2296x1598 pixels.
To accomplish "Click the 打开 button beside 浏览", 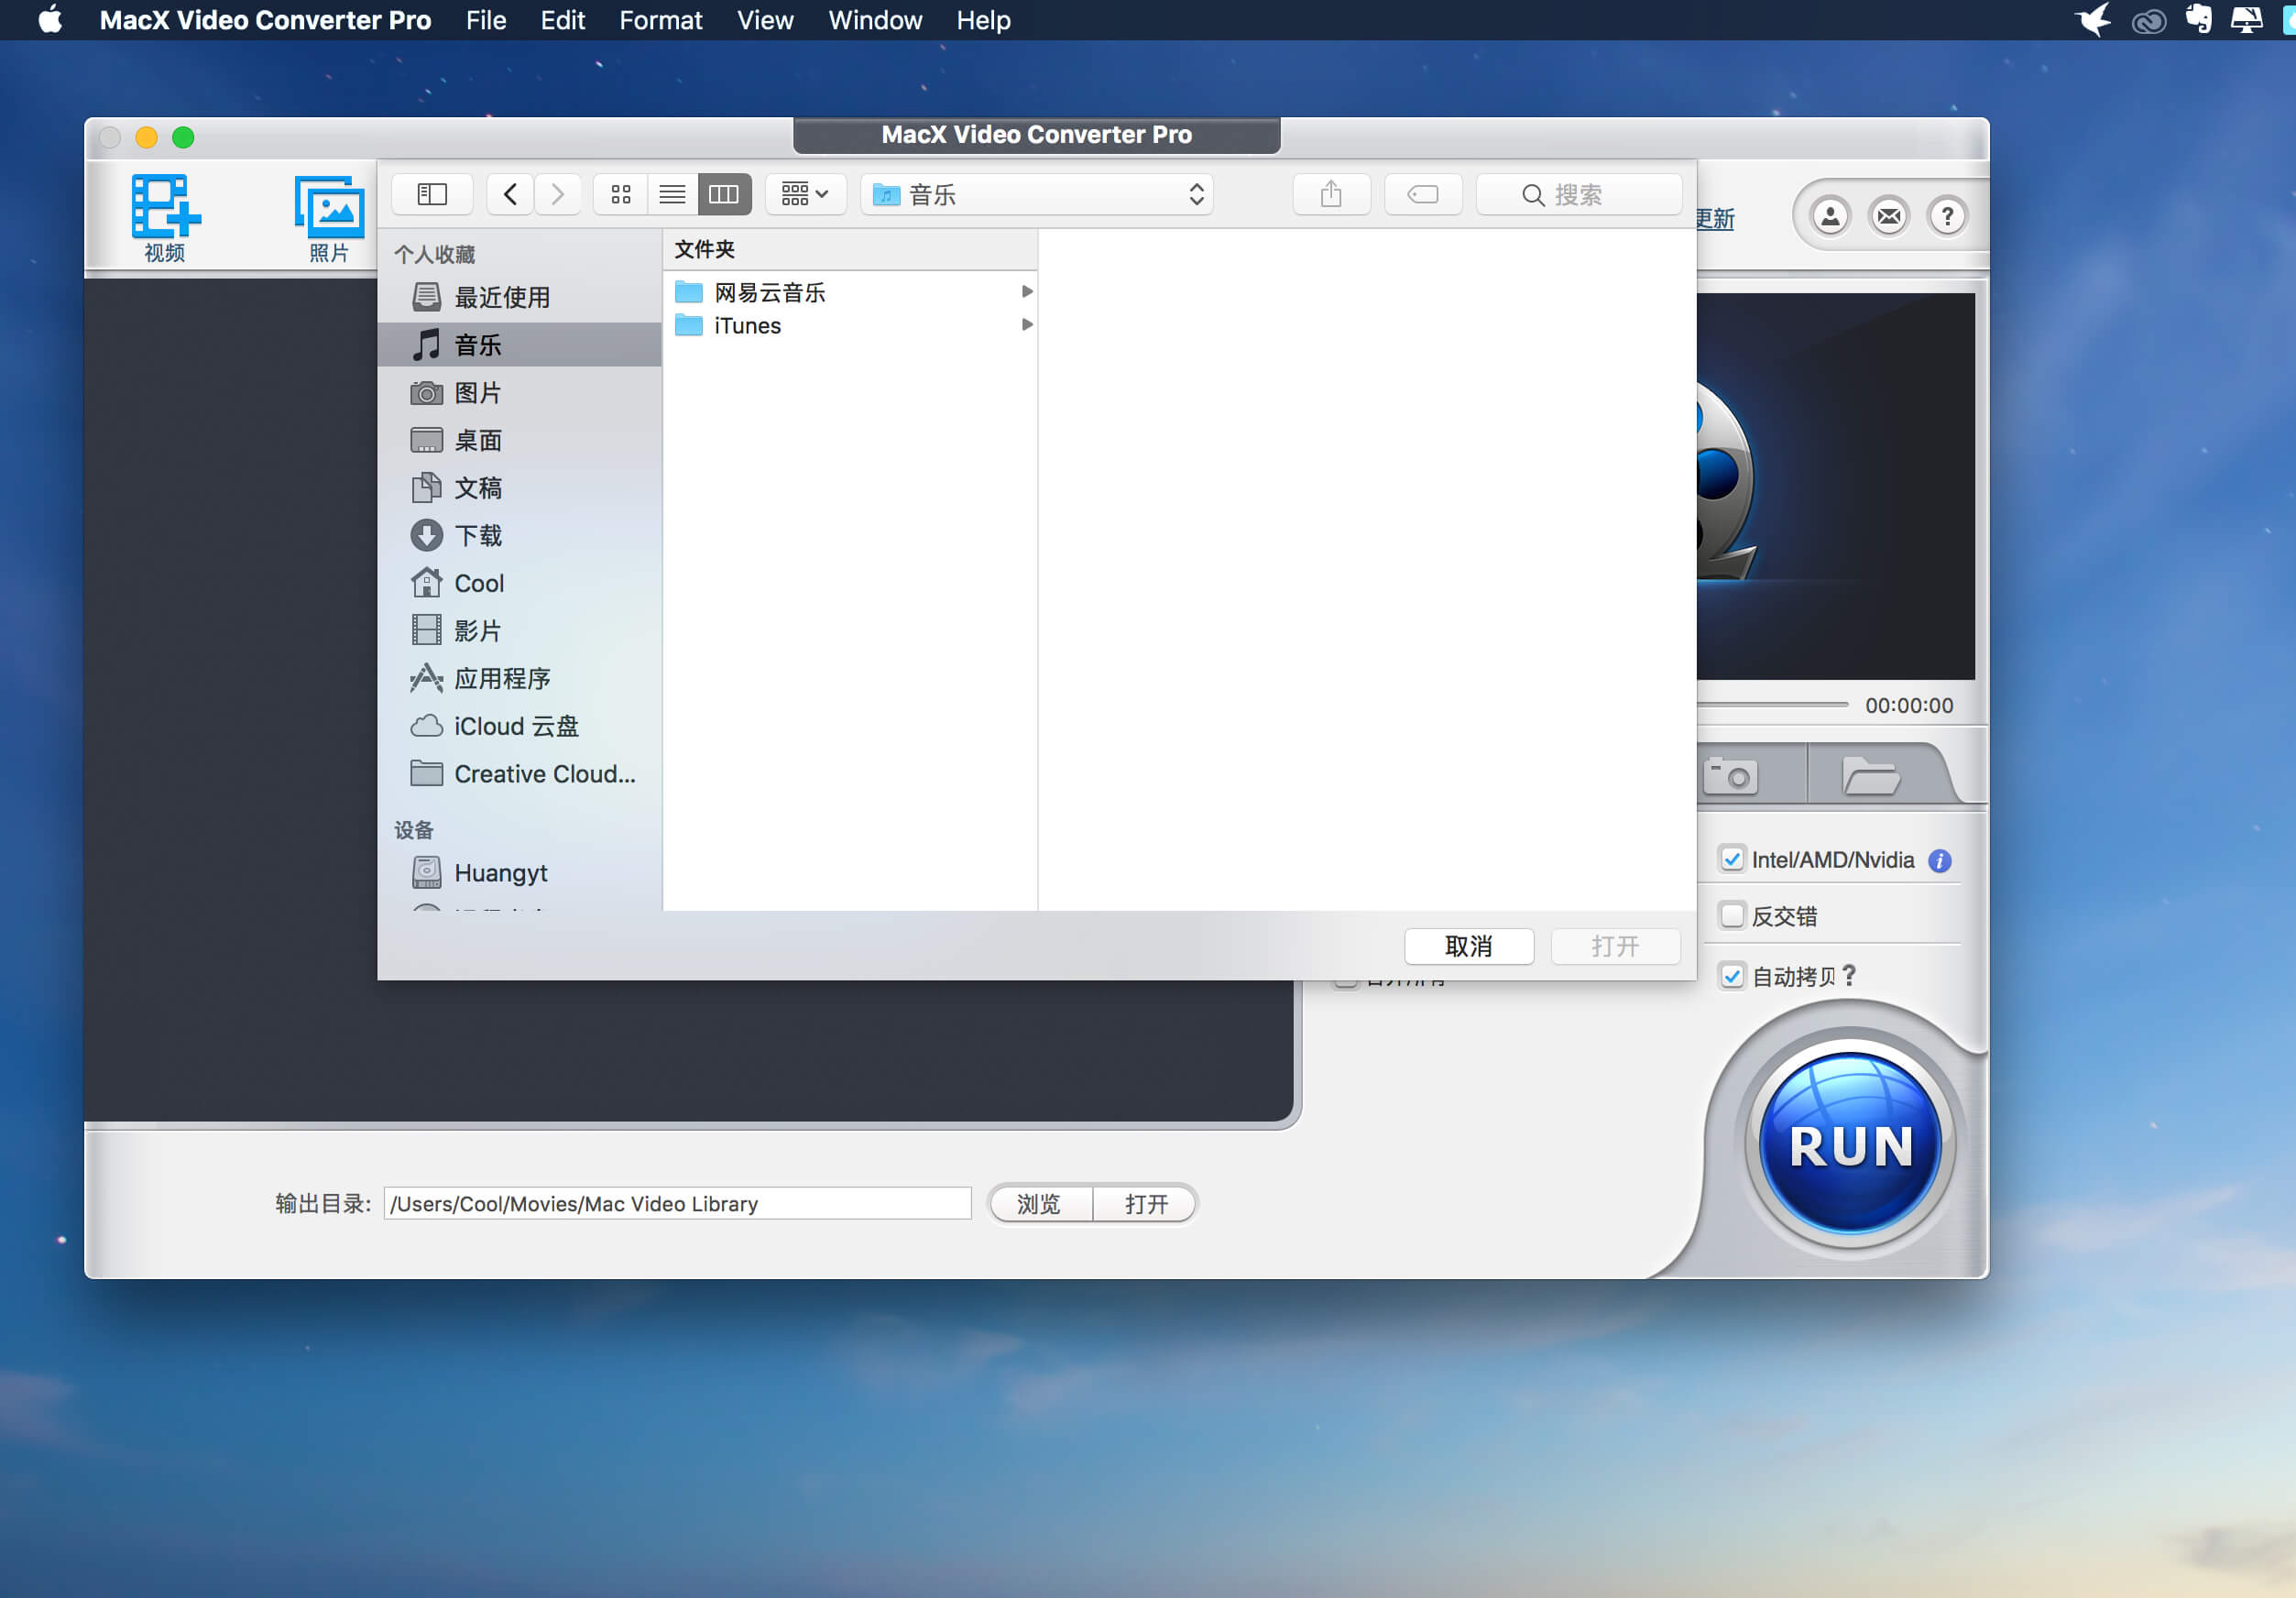I will pos(1146,1203).
